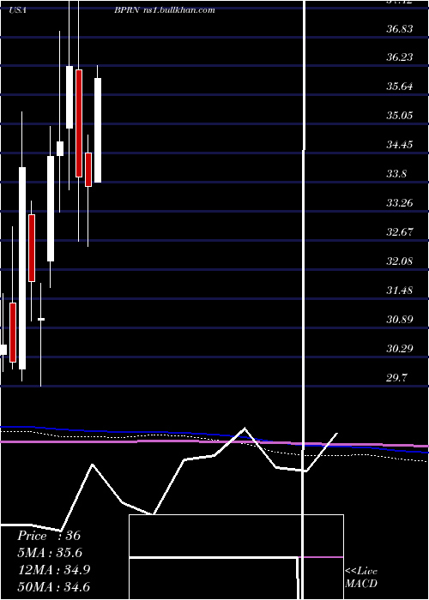Click the 34.45 price axis label
429x600 pixels.
coord(400,144)
